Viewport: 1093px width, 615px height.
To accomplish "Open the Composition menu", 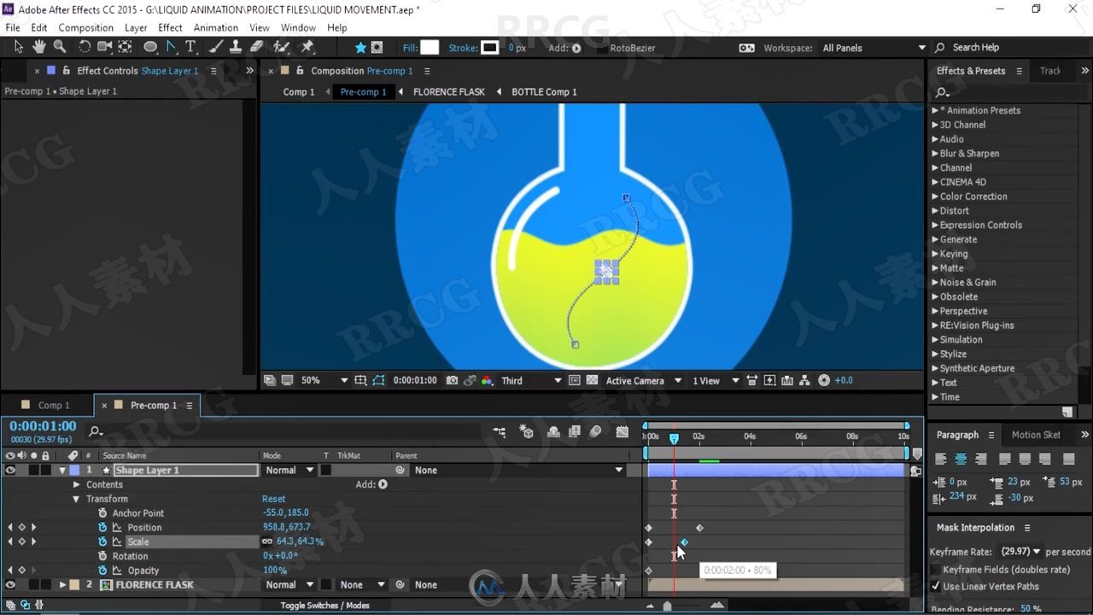I will [85, 27].
